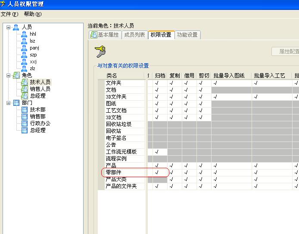Switch to the 成员列表 tab

click(134, 35)
